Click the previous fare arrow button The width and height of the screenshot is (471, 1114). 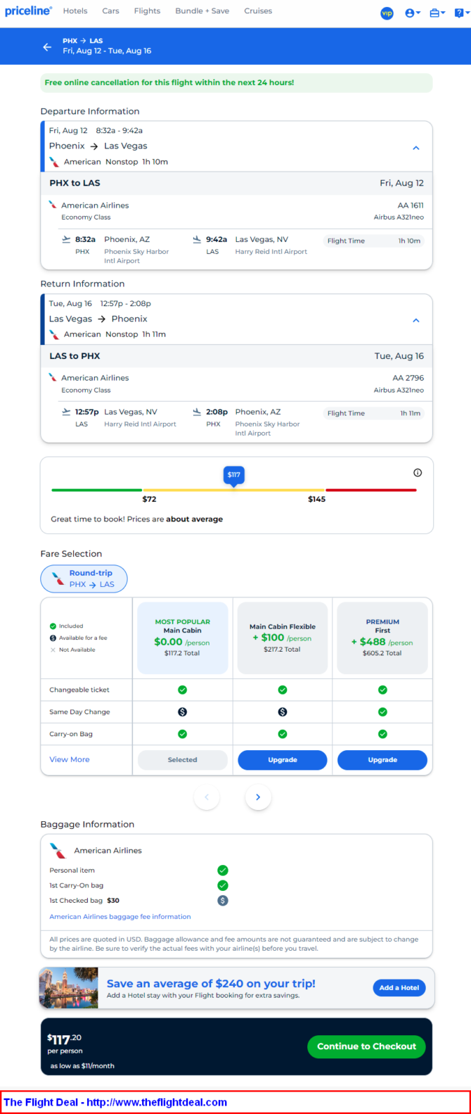207,797
